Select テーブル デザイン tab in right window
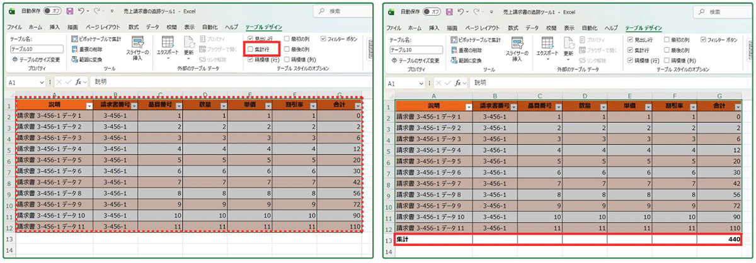The width and height of the screenshot is (756, 263). pos(643,27)
